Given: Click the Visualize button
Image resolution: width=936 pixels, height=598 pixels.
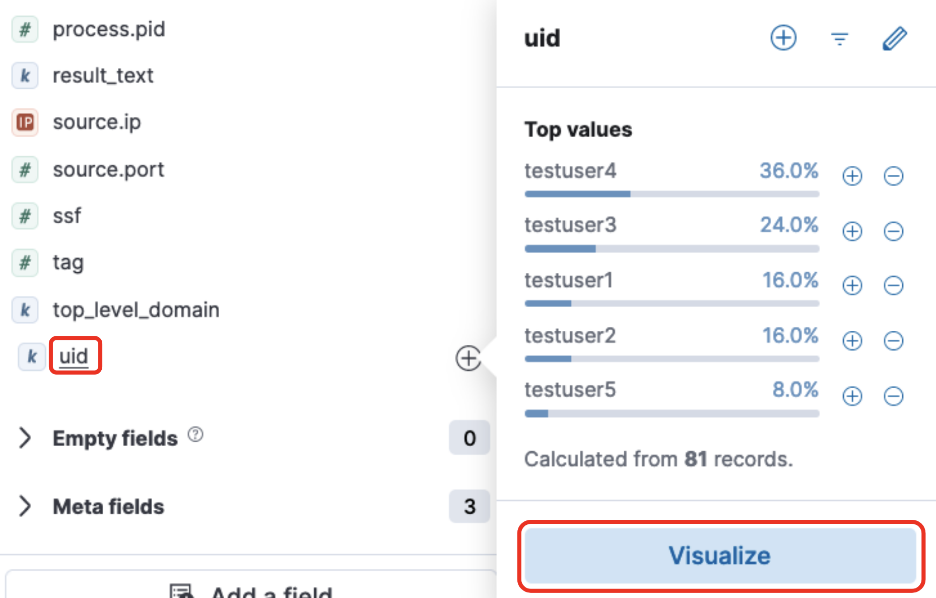Looking at the screenshot, I should [720, 555].
